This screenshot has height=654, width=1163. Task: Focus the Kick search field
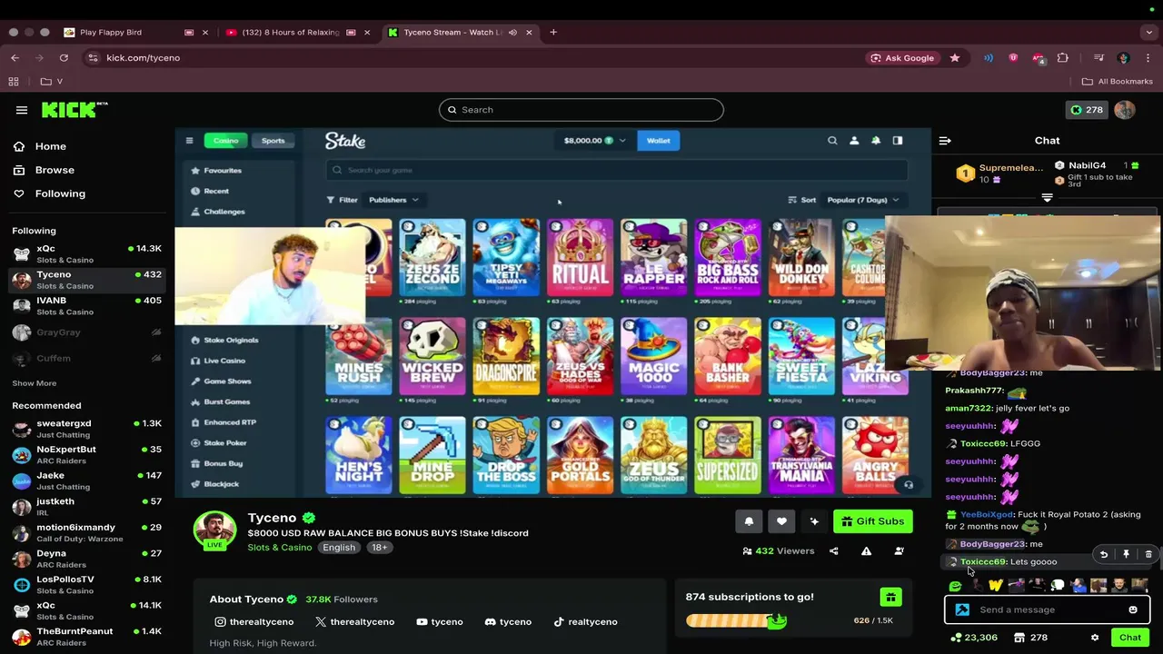click(581, 110)
